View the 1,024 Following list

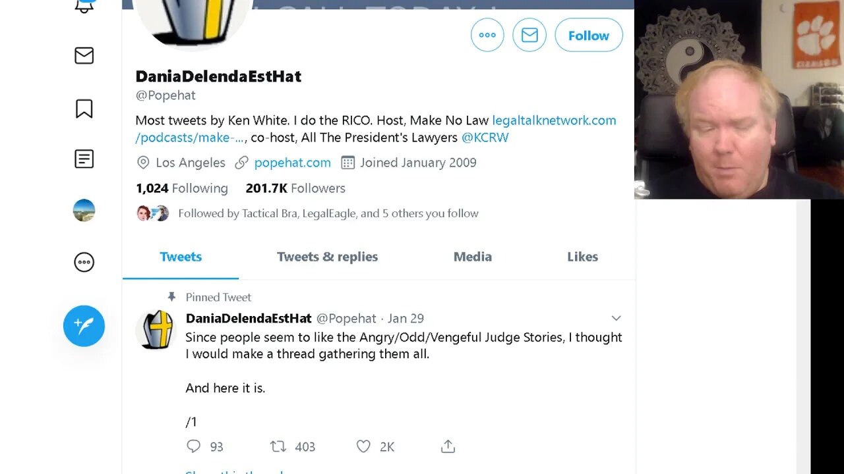[181, 188]
